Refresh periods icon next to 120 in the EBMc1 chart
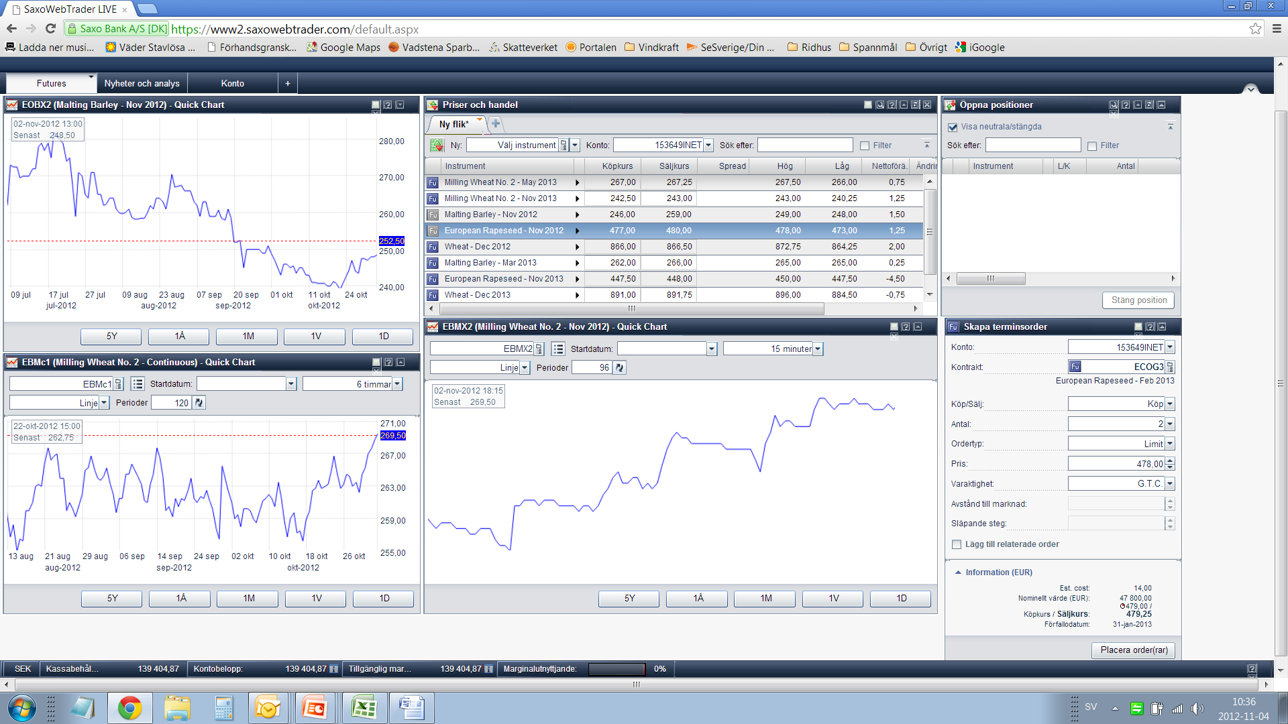 tap(199, 403)
